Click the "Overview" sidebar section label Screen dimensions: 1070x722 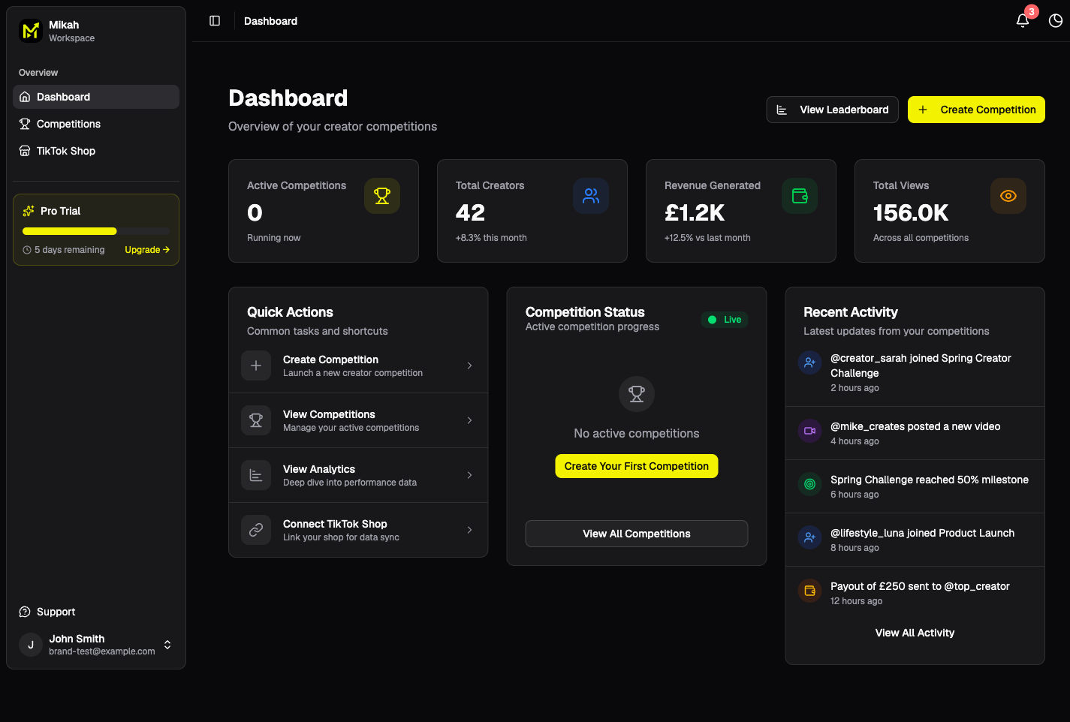(38, 73)
